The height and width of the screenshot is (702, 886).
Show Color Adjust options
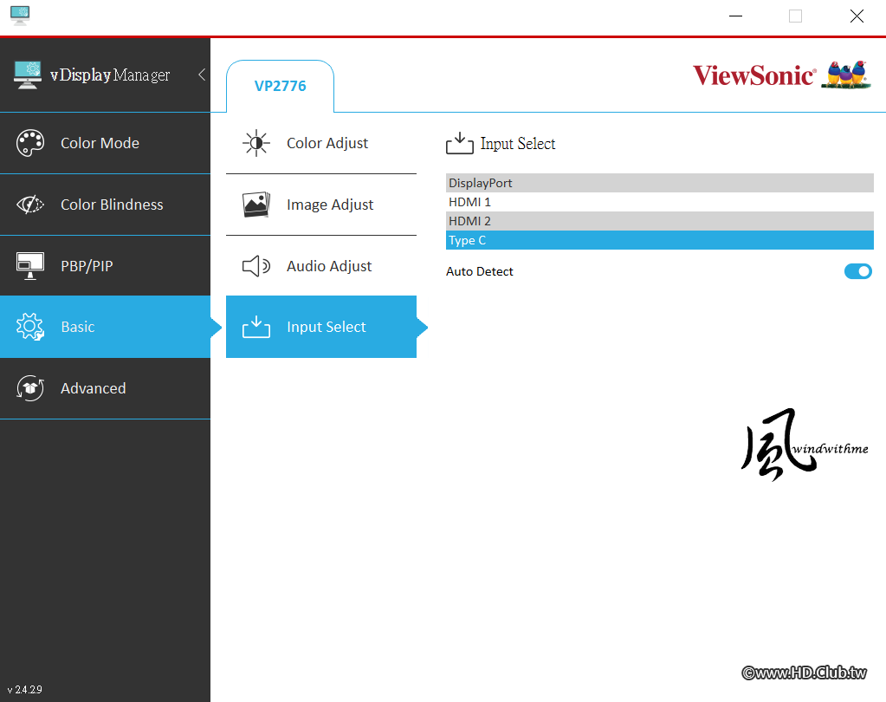321,143
